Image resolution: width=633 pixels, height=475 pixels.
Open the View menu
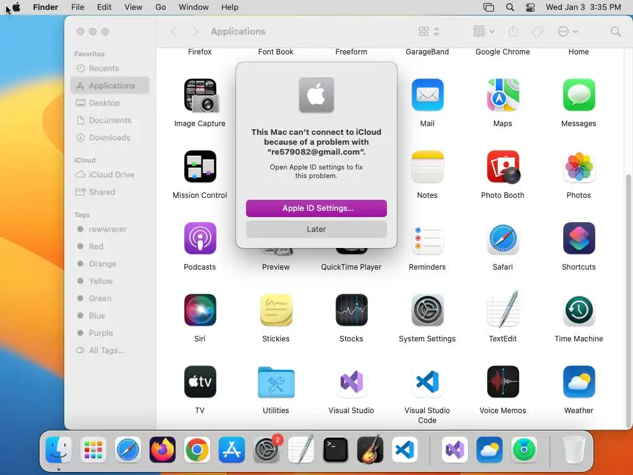click(134, 7)
